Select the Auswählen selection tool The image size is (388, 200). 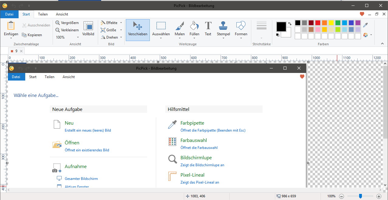click(x=161, y=30)
